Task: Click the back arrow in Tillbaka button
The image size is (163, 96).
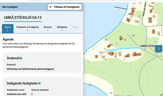Action: [51, 7]
